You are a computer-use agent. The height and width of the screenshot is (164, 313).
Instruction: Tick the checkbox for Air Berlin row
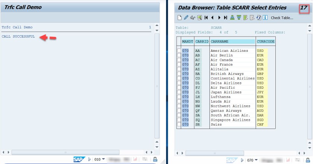[x=179, y=55]
